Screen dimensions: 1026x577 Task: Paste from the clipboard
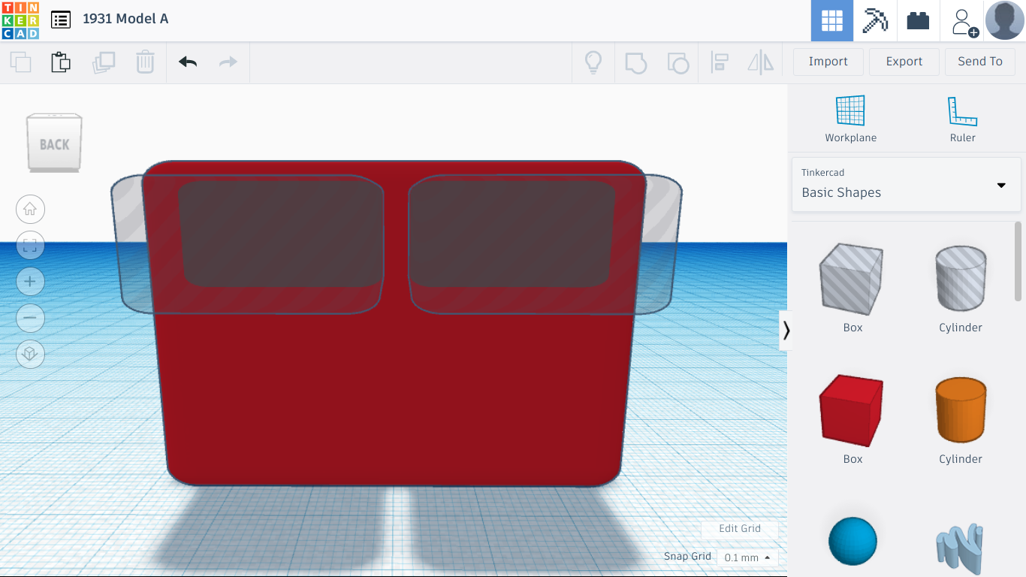pos(60,62)
